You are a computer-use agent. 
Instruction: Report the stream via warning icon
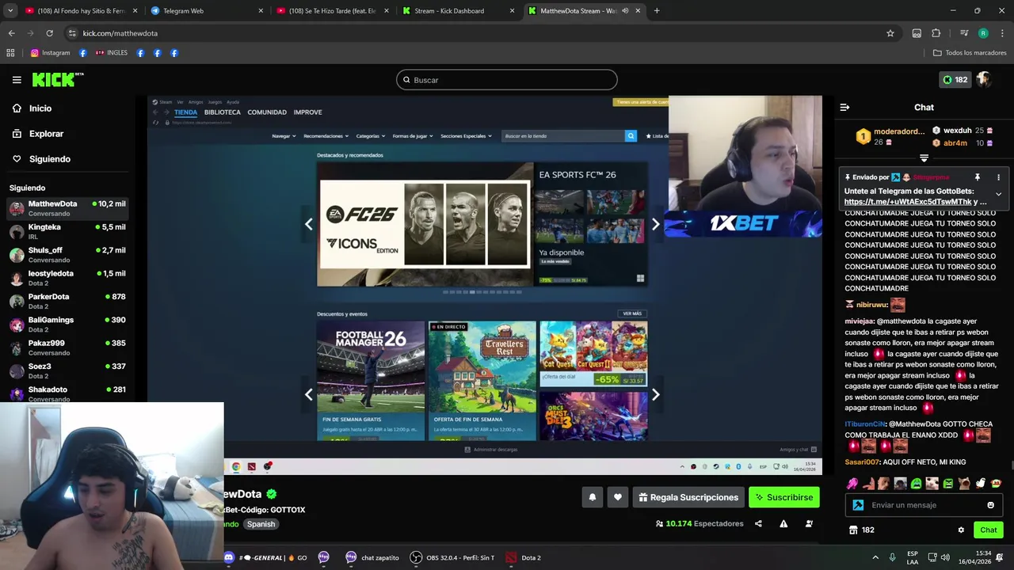click(783, 523)
